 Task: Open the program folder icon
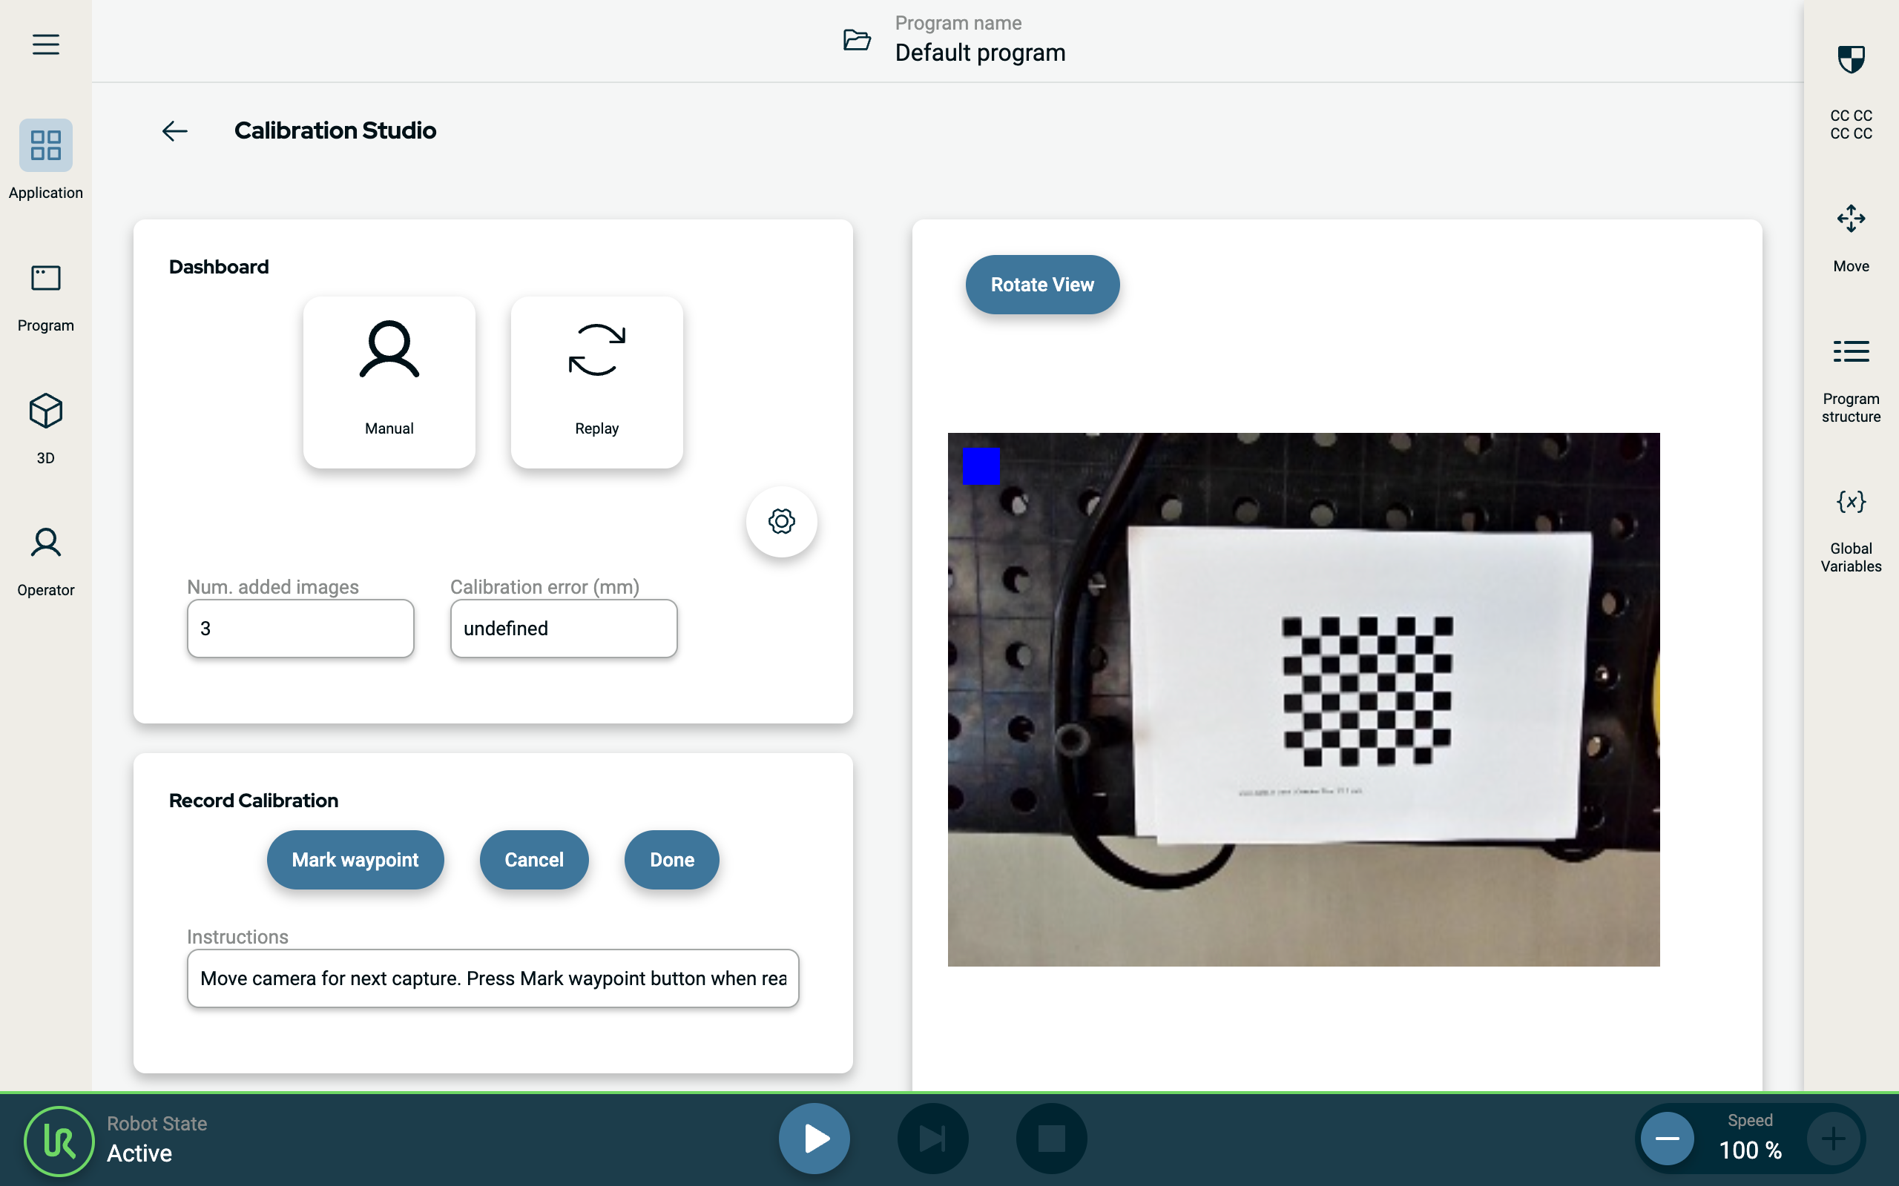[x=856, y=39]
